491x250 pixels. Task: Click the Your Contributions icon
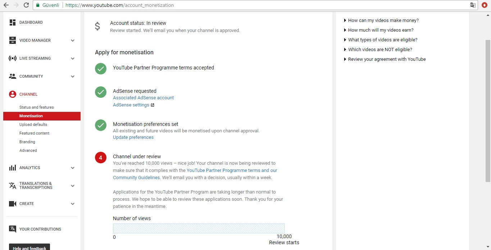pos(13,229)
